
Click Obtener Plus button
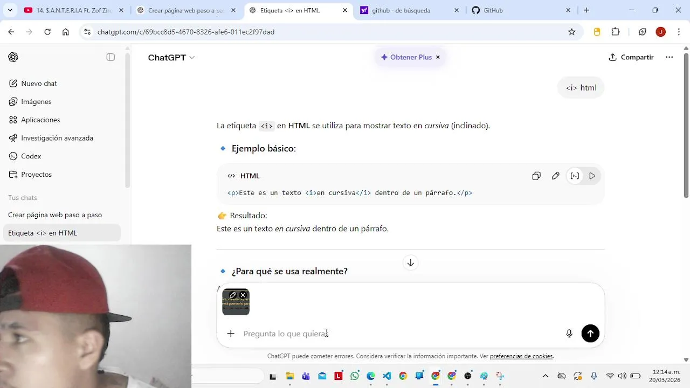pos(406,57)
